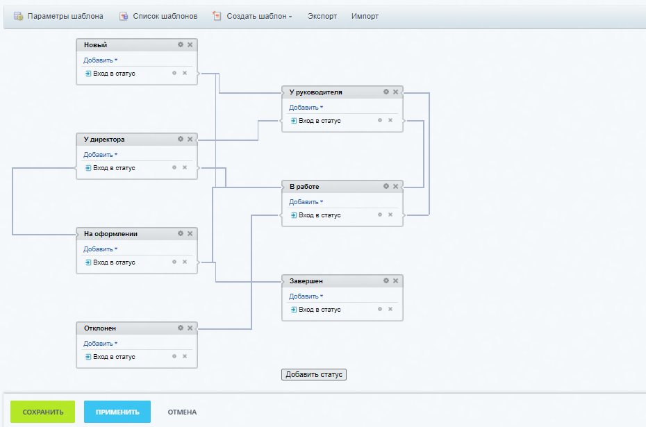646x427 pixels.
Task: Expand Добавить dropdown in В работе block
Action: pyautogui.click(x=306, y=202)
